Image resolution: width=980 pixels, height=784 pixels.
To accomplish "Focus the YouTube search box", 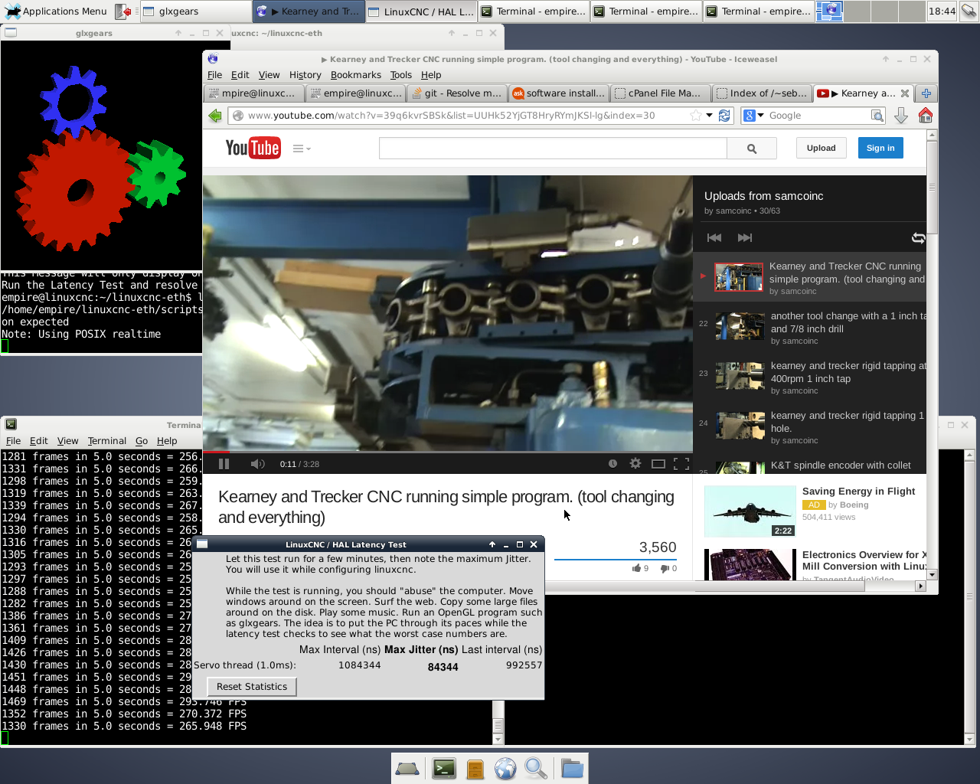I will [x=553, y=149].
